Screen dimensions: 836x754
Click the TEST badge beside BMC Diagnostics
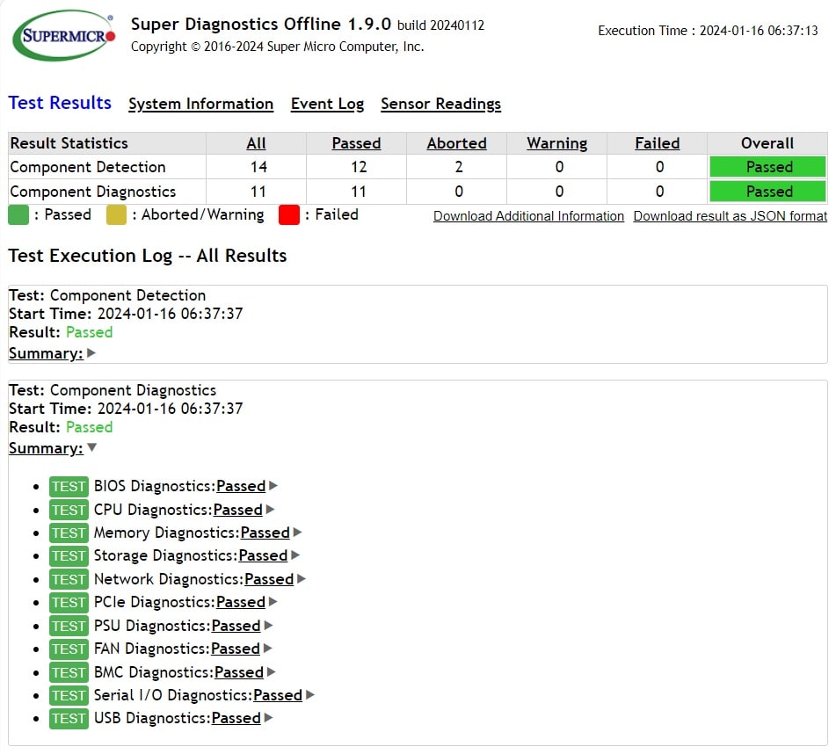(x=69, y=671)
